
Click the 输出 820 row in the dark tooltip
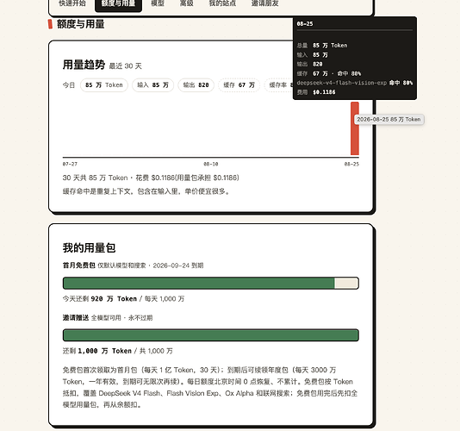309,64
